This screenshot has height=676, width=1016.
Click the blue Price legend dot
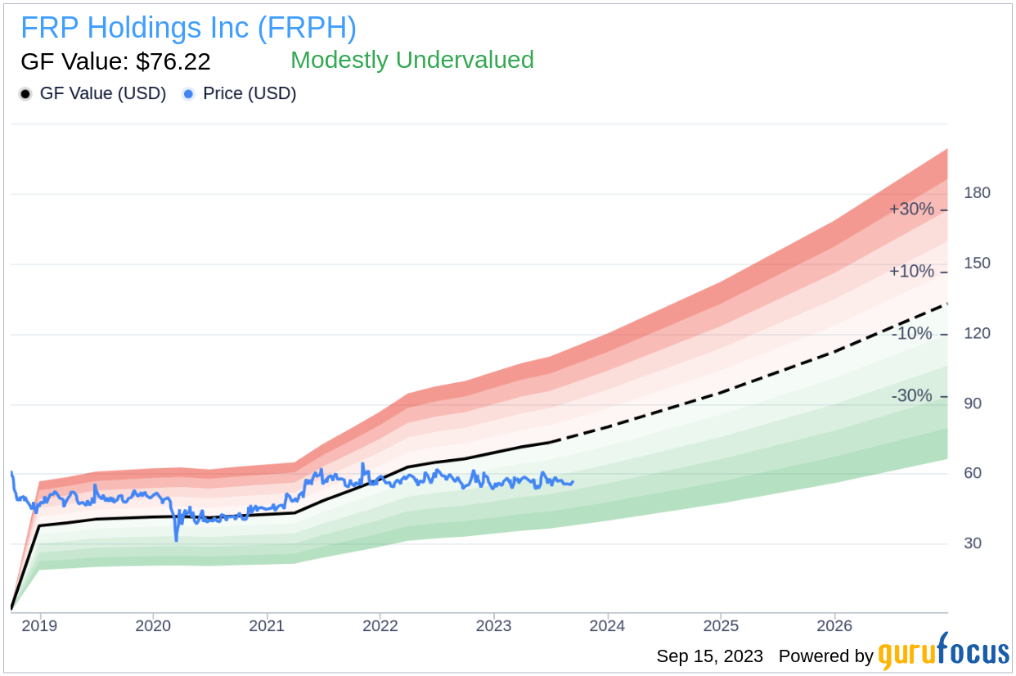(189, 94)
